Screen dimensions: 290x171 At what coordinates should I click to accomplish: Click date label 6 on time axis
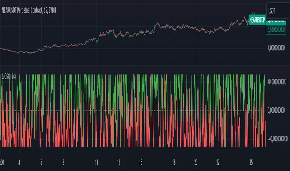point(41,162)
